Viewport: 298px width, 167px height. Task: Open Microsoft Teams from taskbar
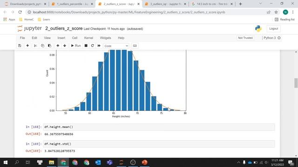pyautogui.click(x=110, y=162)
